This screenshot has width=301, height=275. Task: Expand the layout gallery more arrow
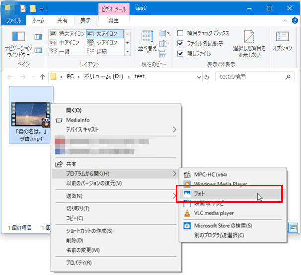tap(128, 51)
